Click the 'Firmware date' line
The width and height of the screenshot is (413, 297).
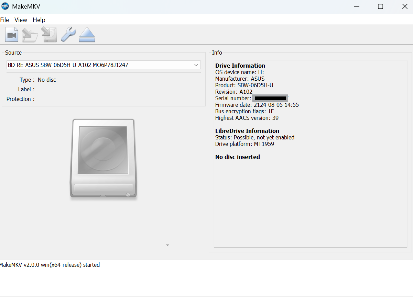pyautogui.click(x=257, y=105)
